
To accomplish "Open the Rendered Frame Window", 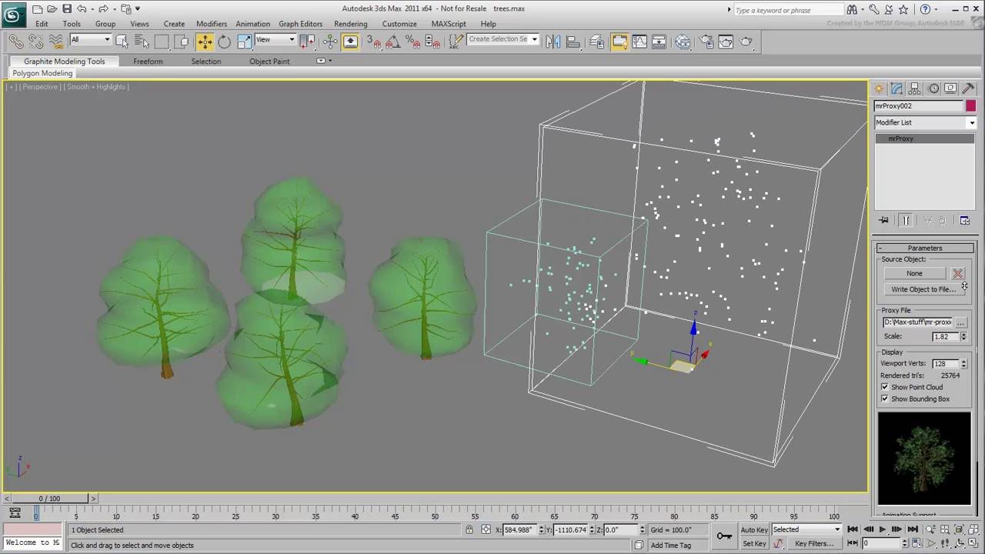I will 726,42.
